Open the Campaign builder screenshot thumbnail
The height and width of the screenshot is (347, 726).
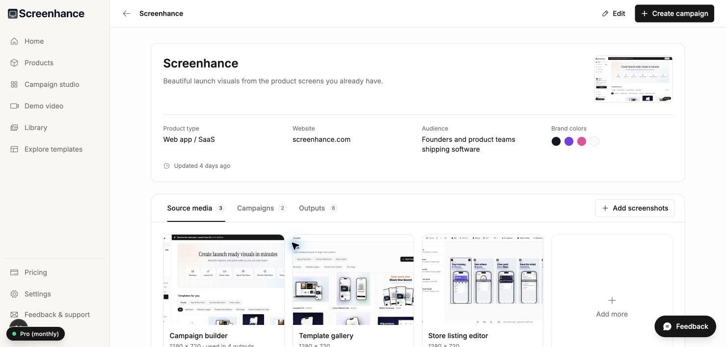tap(224, 280)
